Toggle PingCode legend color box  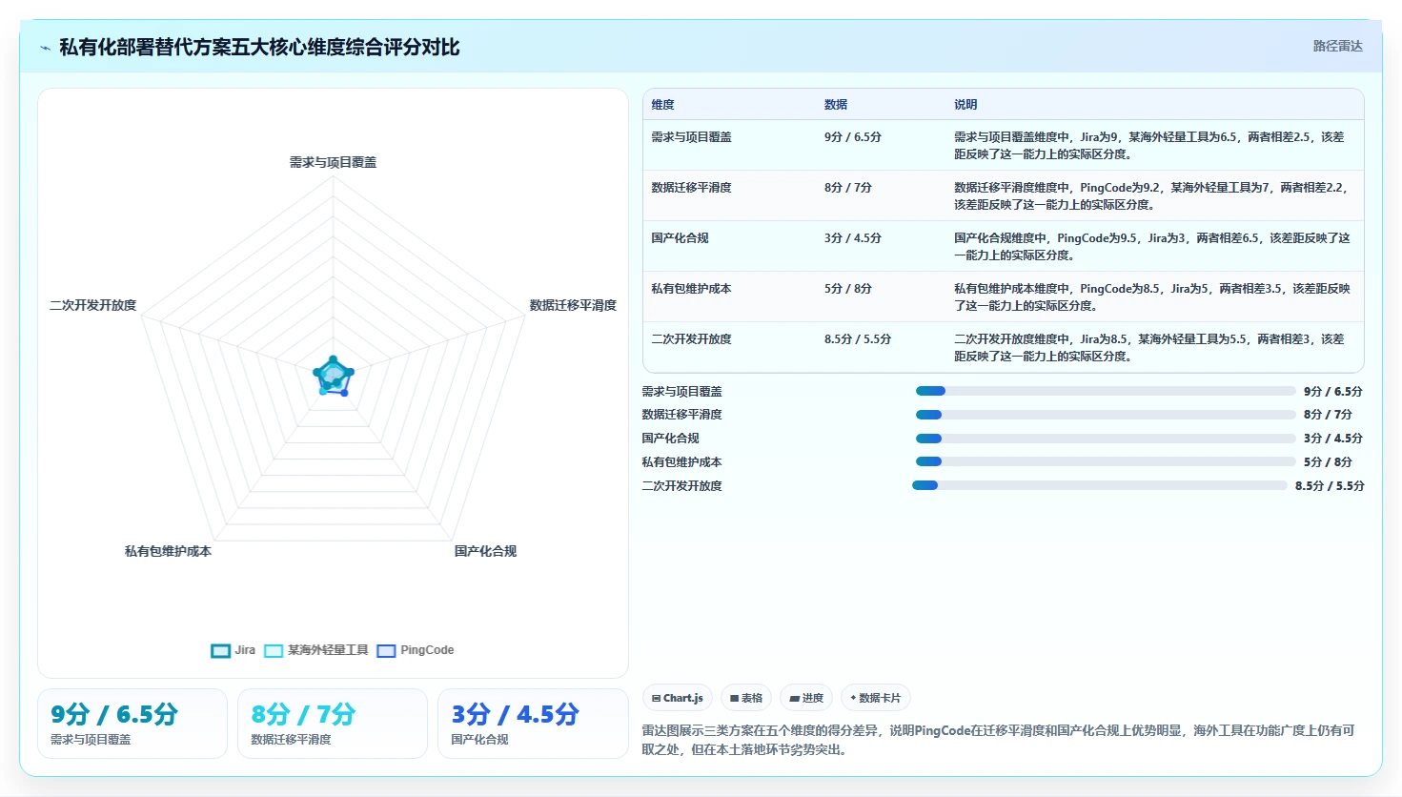click(386, 651)
